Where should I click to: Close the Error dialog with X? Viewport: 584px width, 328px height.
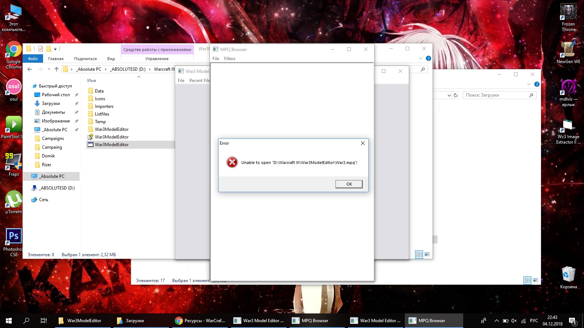[x=363, y=143]
